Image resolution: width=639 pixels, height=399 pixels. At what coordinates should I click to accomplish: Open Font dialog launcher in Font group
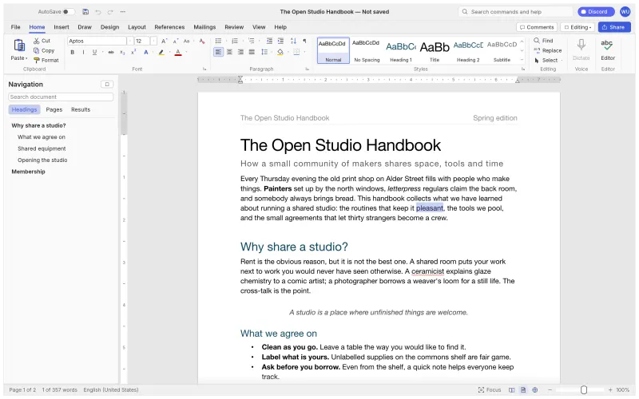(204, 69)
